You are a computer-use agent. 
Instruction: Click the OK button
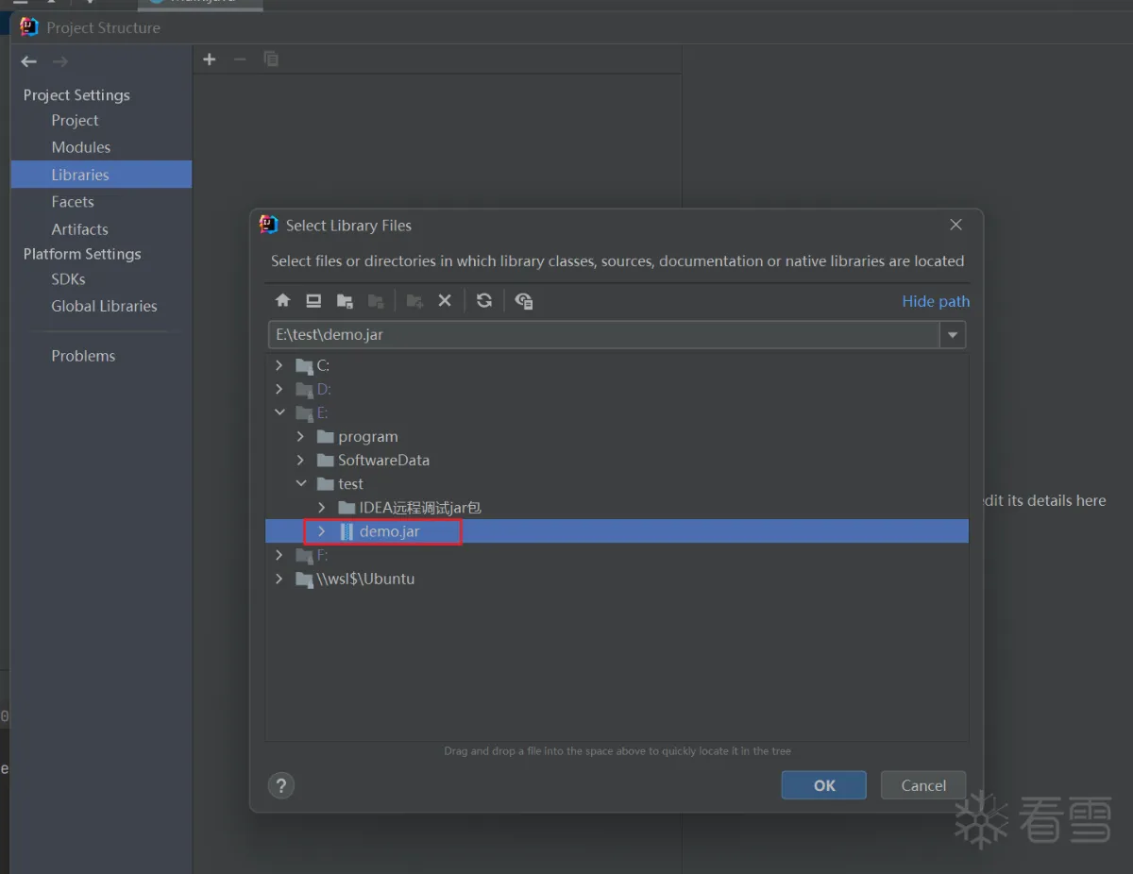pyautogui.click(x=824, y=785)
